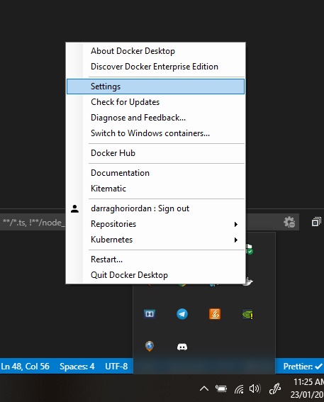The height and width of the screenshot is (402, 324).
Task: Change indentation via Spaces: 4
Action: (77, 367)
